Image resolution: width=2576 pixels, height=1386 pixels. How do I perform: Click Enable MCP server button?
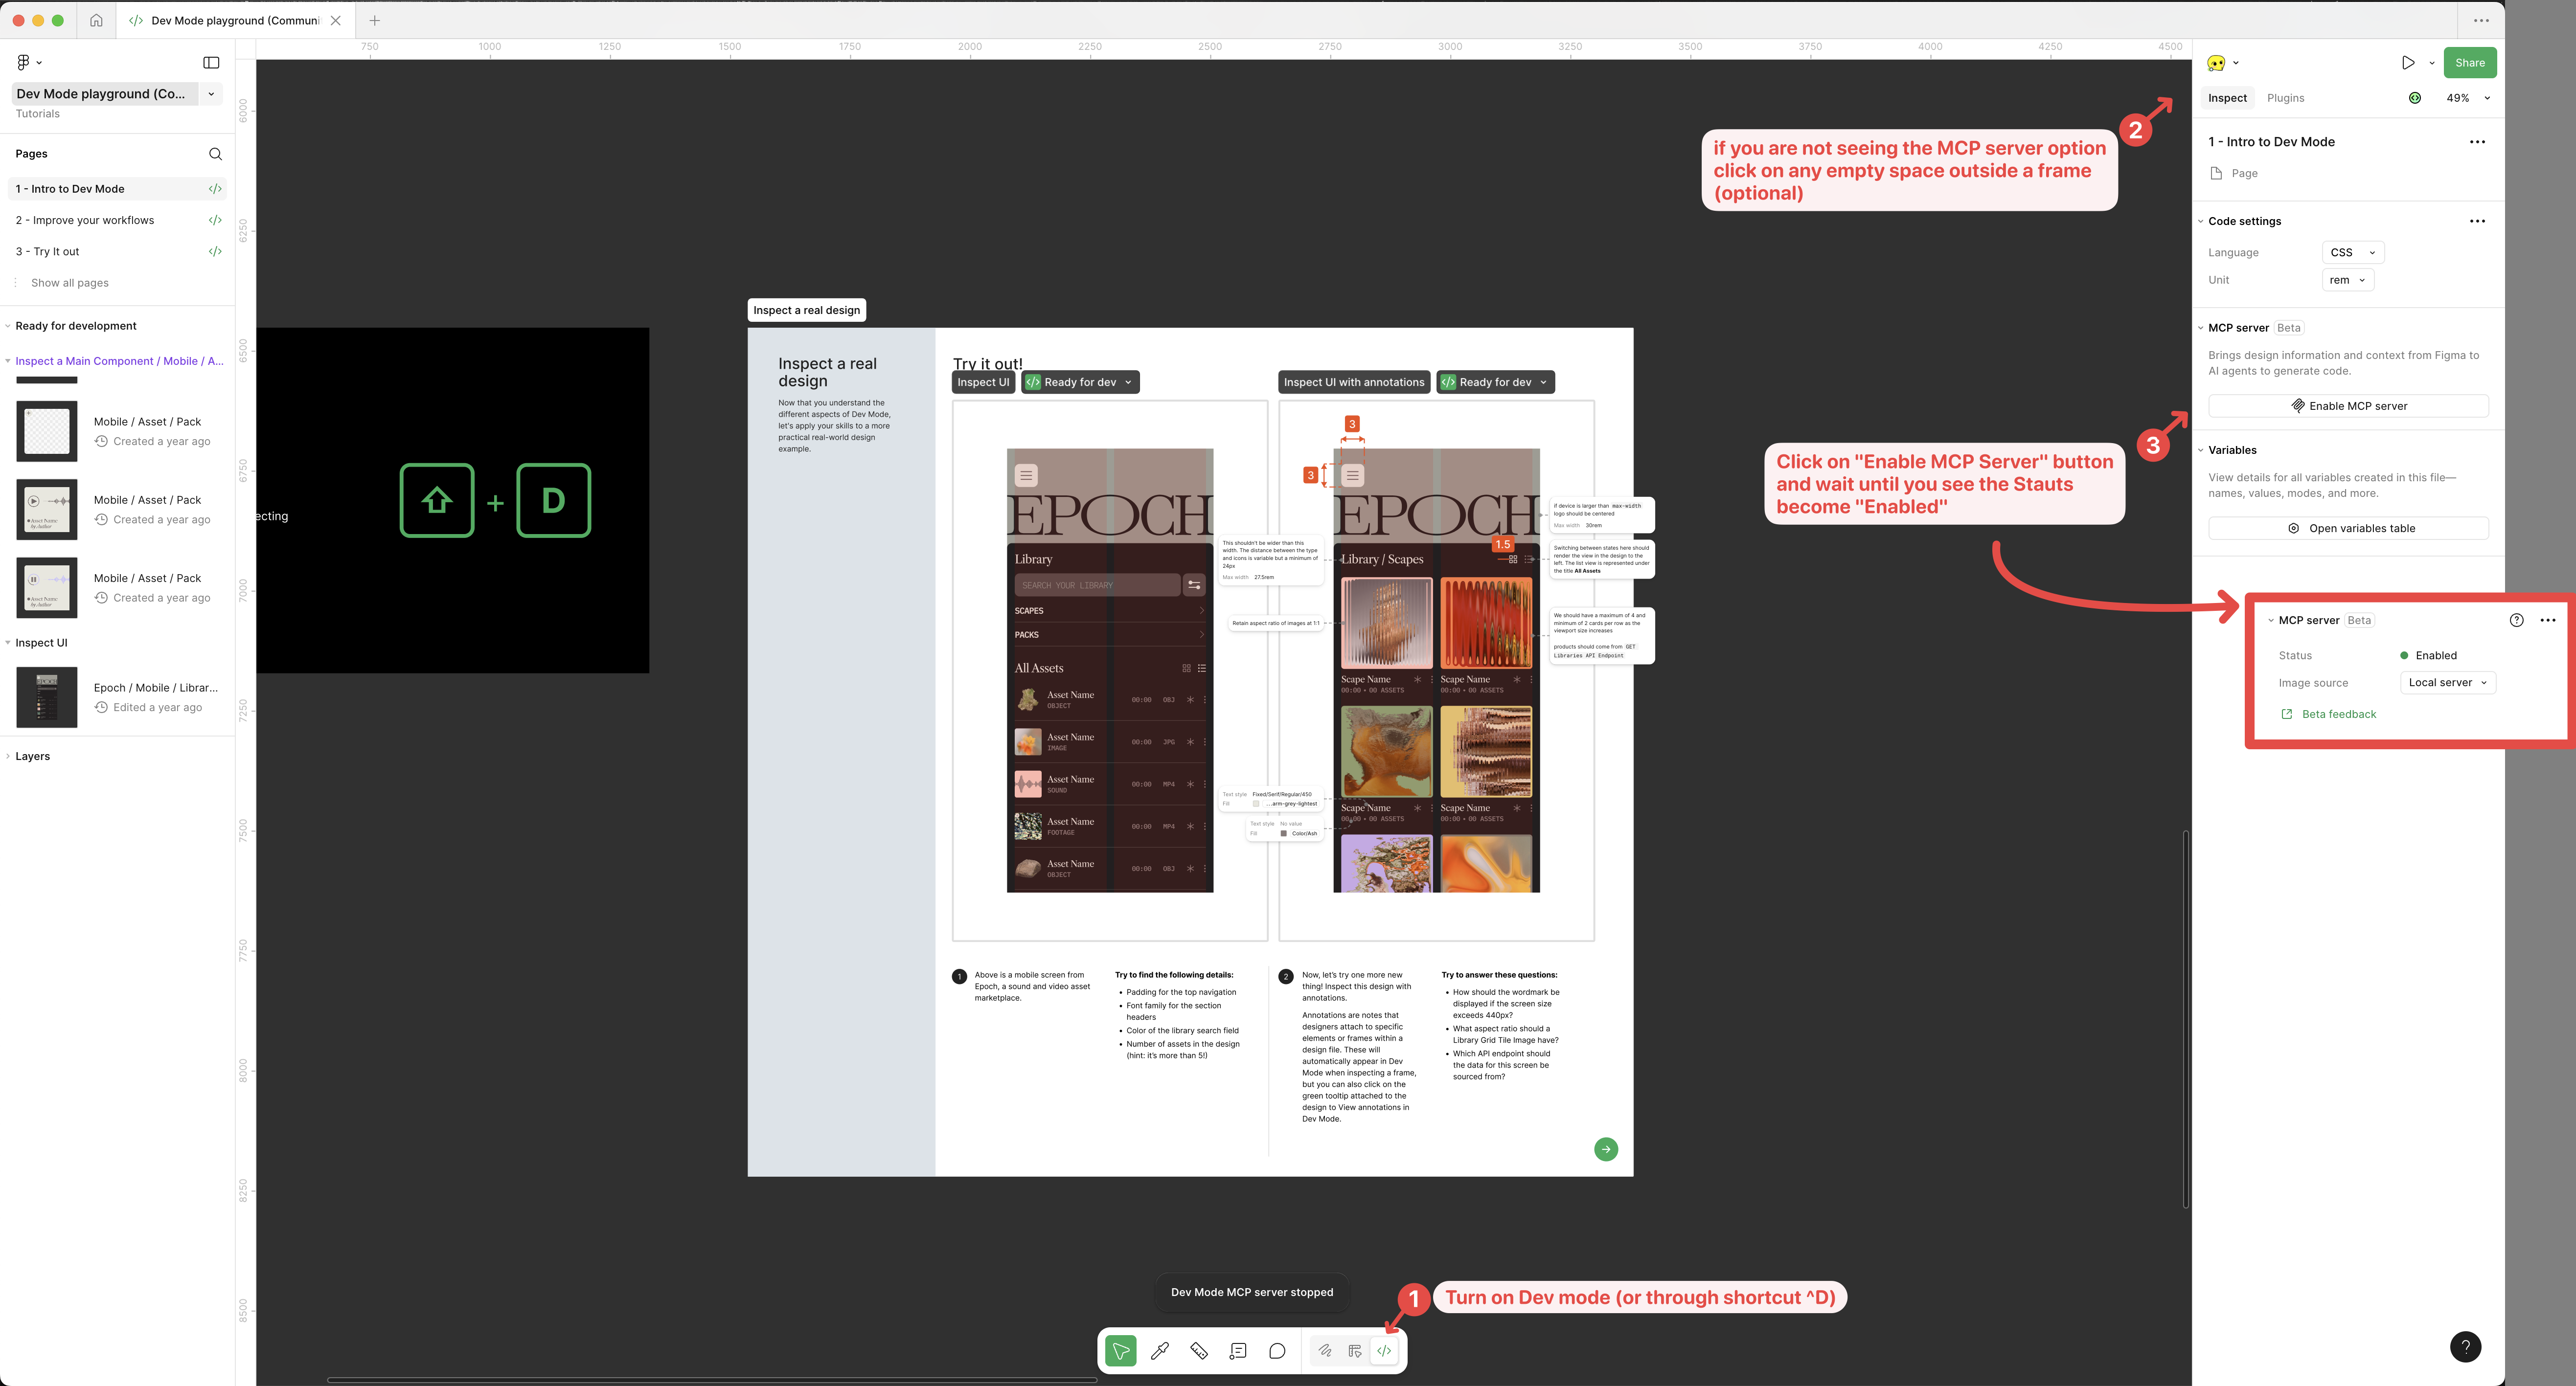[x=2348, y=407]
